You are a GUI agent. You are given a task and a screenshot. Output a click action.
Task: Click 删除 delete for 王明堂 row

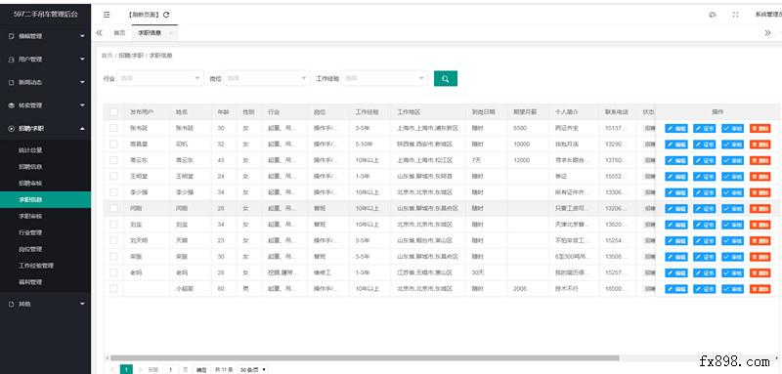coord(760,177)
